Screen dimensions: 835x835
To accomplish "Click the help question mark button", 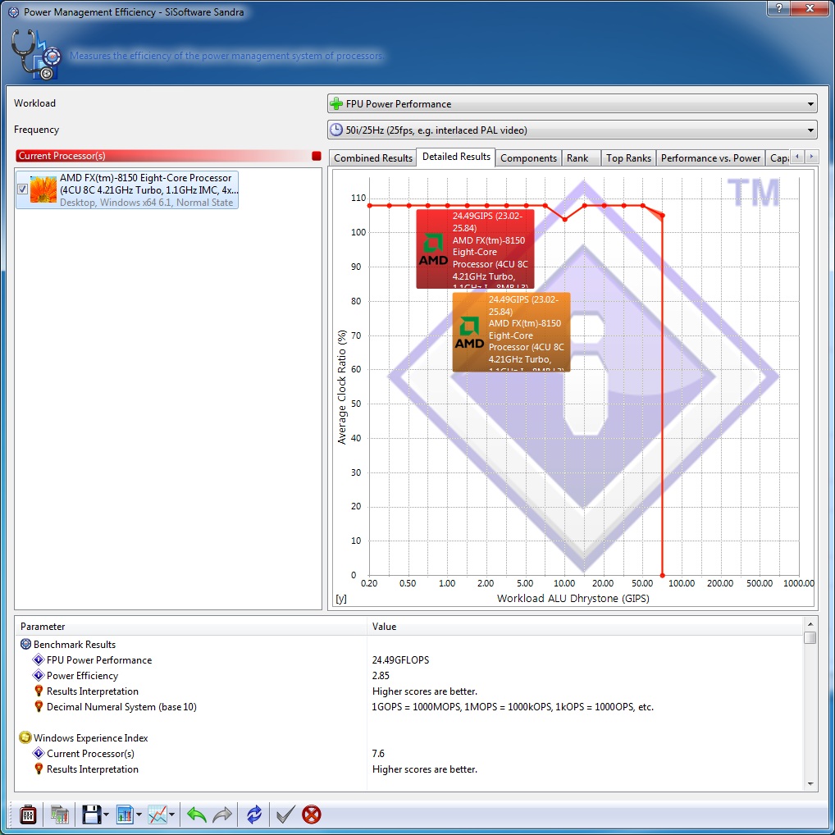I will 779,8.
